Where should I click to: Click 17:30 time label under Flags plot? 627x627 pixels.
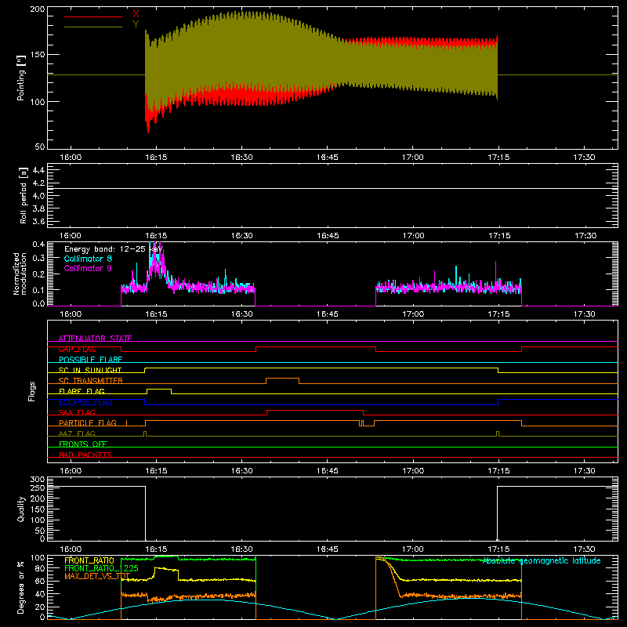click(x=584, y=471)
